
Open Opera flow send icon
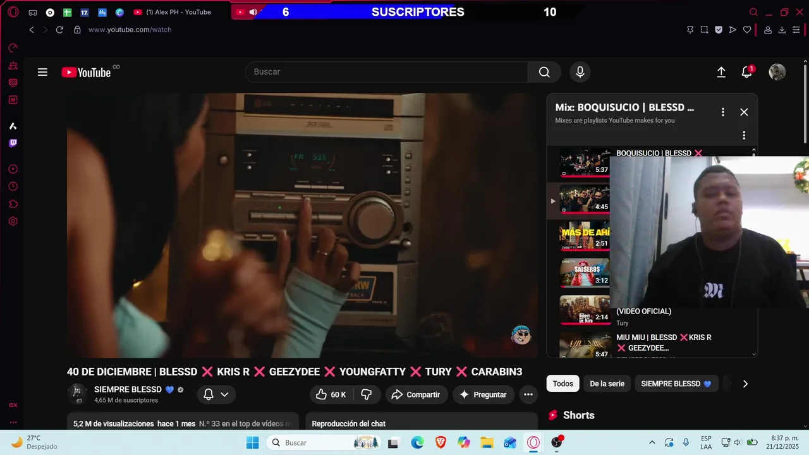click(x=733, y=30)
